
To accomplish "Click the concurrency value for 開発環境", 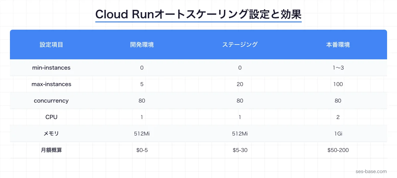I will click(x=142, y=101).
